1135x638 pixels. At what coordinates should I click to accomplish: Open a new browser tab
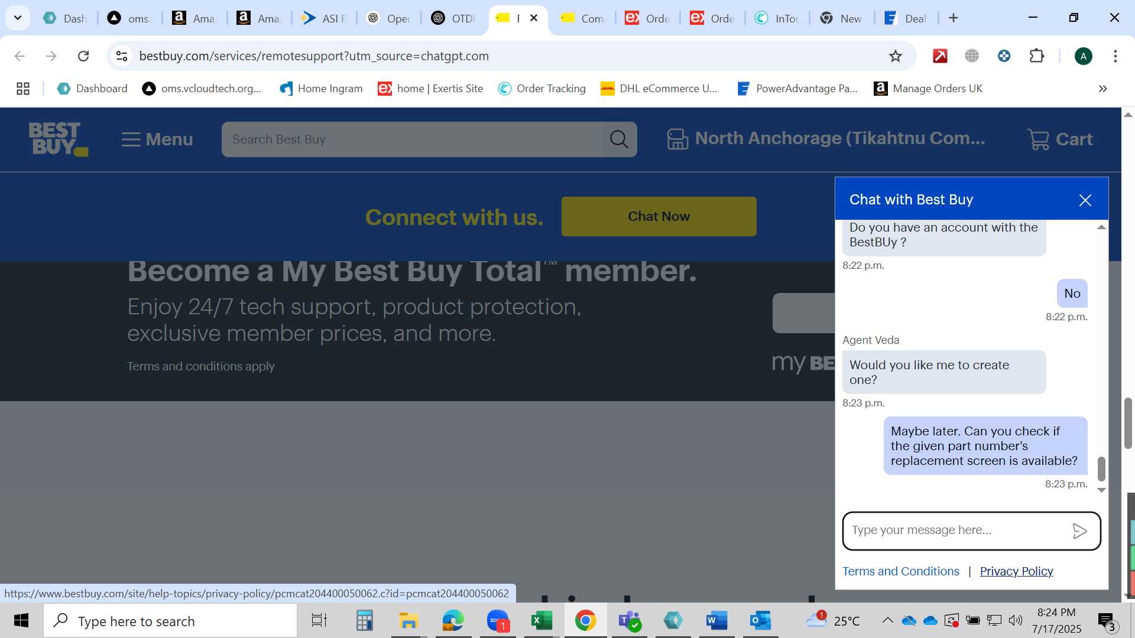(x=953, y=18)
